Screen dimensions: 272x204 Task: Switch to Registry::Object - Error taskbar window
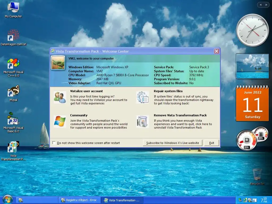pyautogui.click(x=79, y=200)
